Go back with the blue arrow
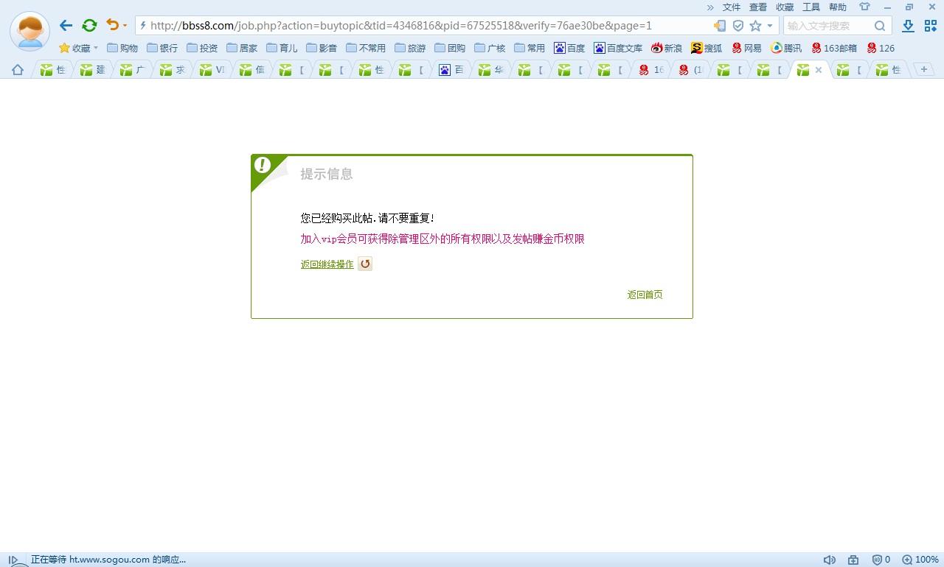Screen dimensions: 944x567 [66, 26]
